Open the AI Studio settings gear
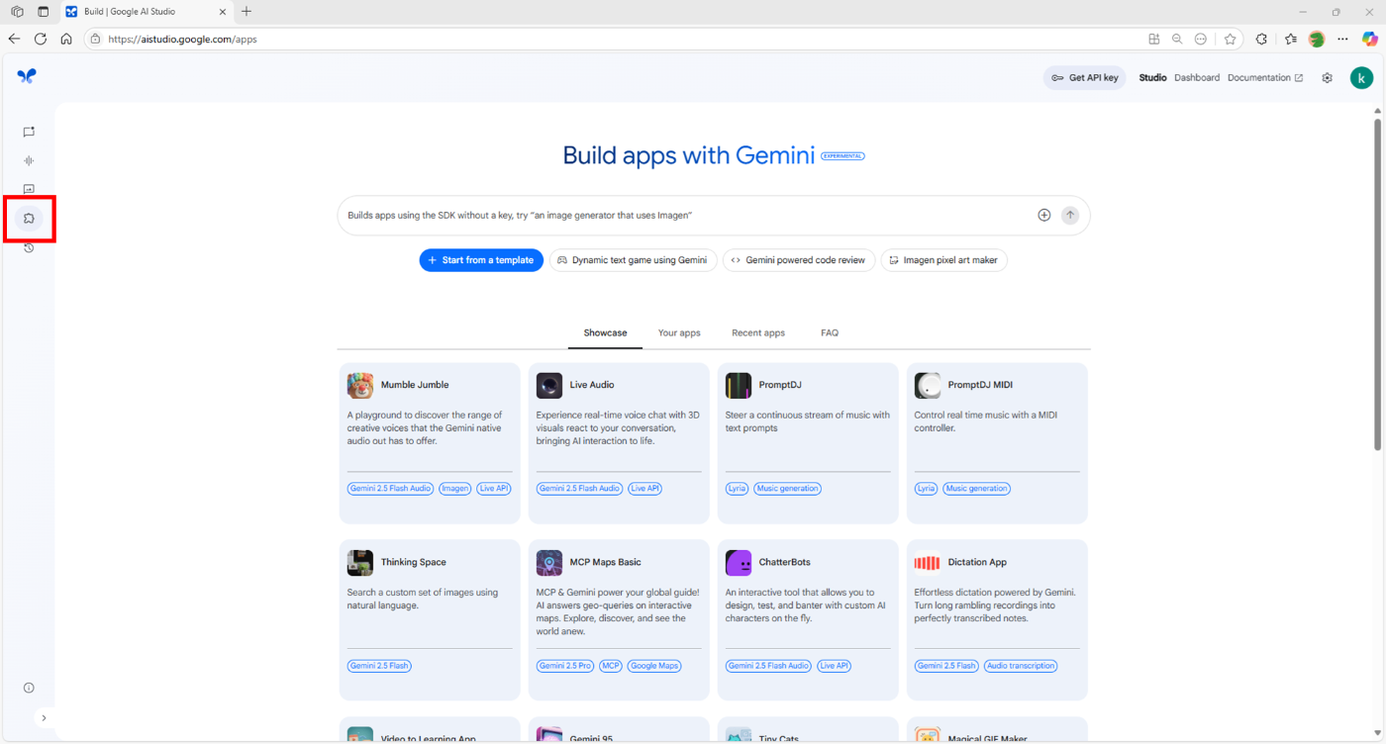Viewport: 1386px width, 744px height. tap(1327, 78)
